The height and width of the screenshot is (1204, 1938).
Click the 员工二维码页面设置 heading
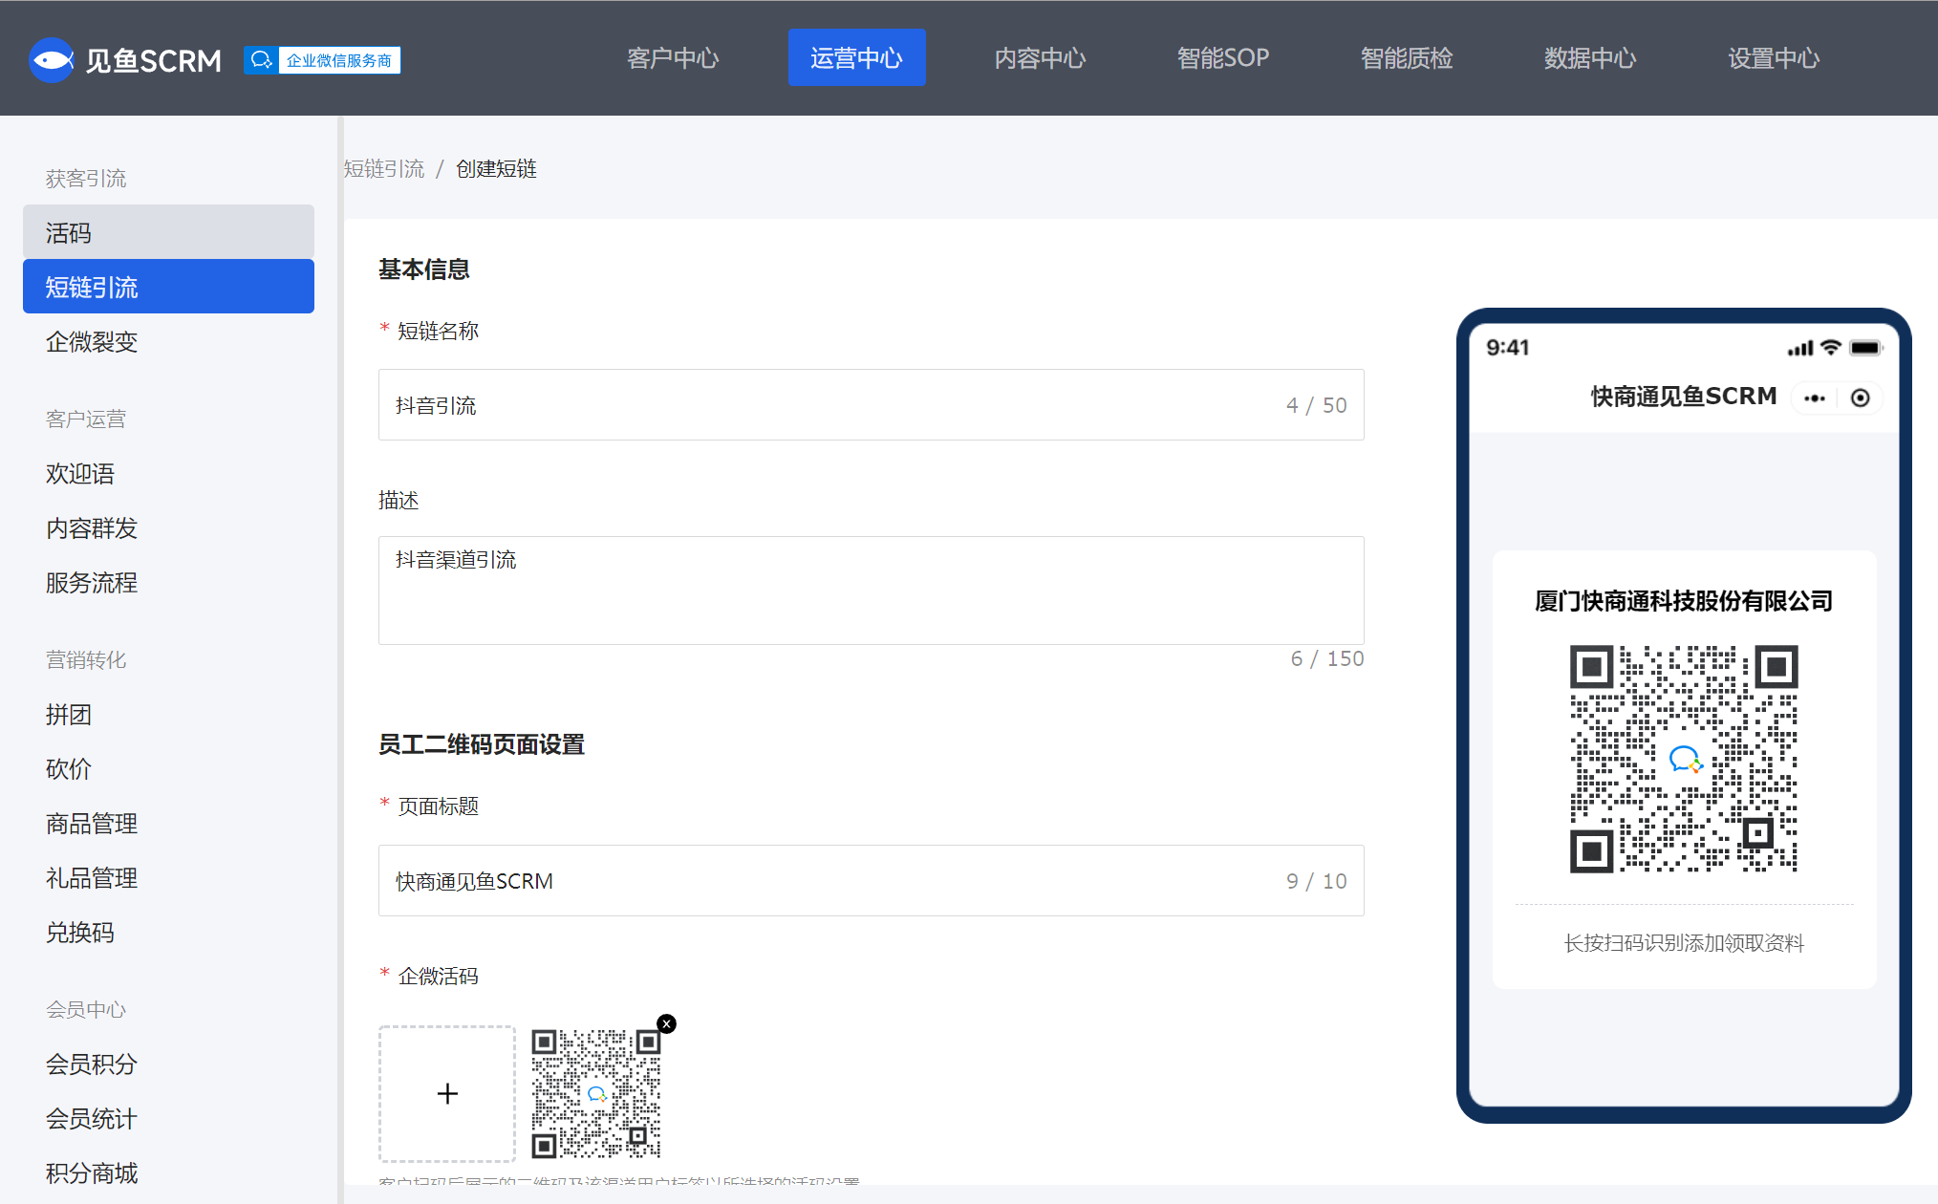pos(481,744)
